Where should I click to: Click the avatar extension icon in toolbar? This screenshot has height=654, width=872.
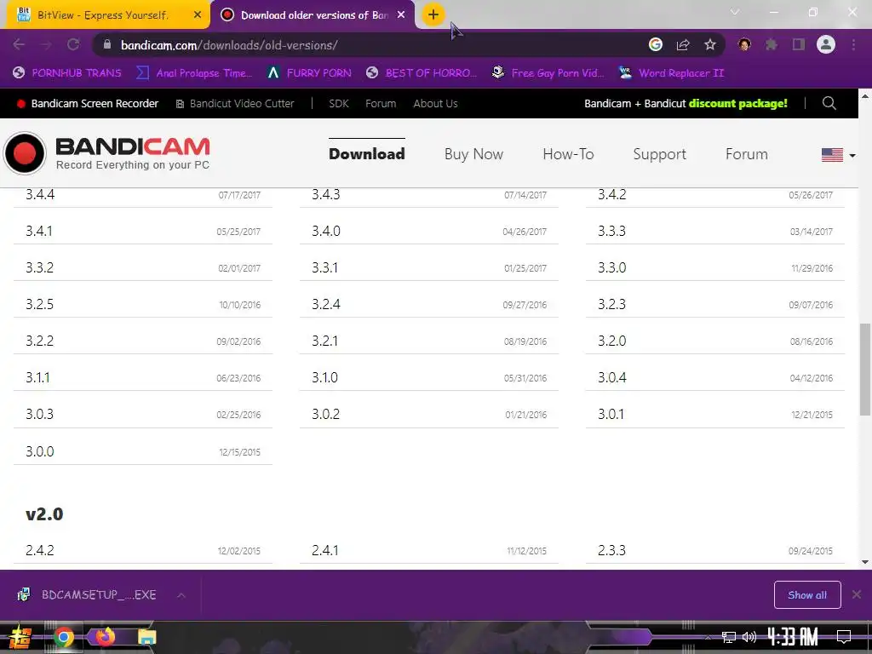744,45
